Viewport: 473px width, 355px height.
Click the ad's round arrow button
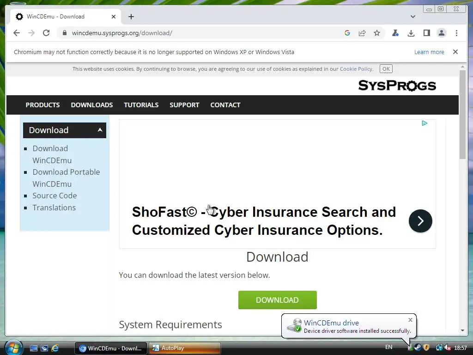pyautogui.click(x=420, y=221)
